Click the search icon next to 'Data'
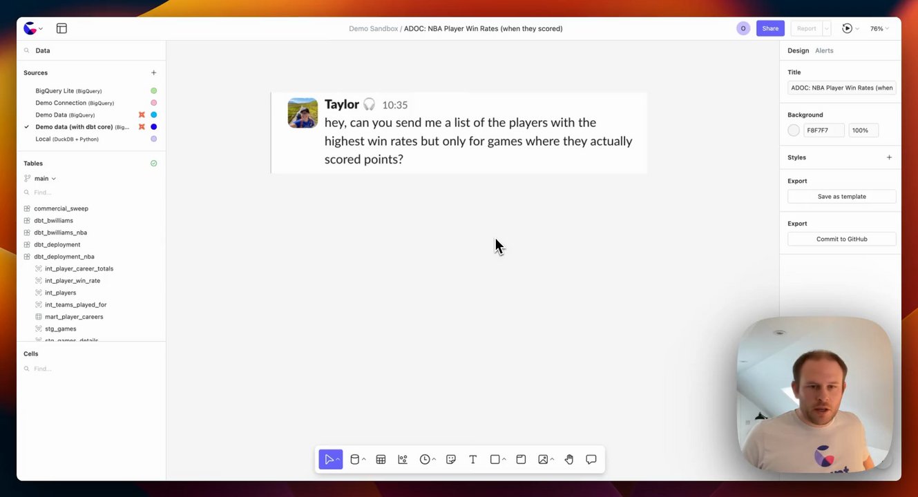Viewport: 918px width, 497px height. [27, 50]
